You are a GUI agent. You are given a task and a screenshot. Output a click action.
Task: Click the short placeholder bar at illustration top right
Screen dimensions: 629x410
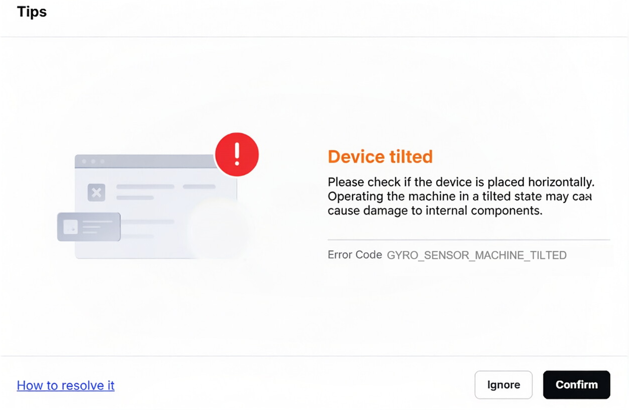[x=199, y=187]
